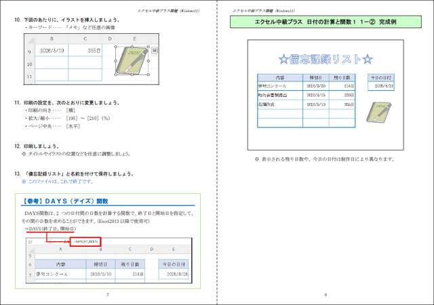Select column E header in the upper spreadsheet
This screenshot has height=305, width=434.
tap(133, 39)
